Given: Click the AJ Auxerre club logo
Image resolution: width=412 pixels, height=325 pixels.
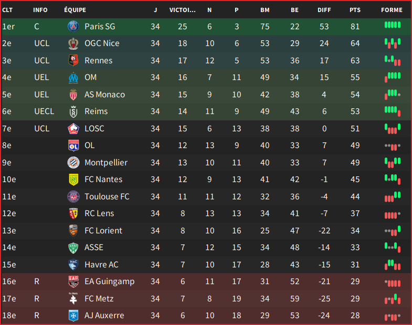Looking at the screenshot, I should click(73, 316).
